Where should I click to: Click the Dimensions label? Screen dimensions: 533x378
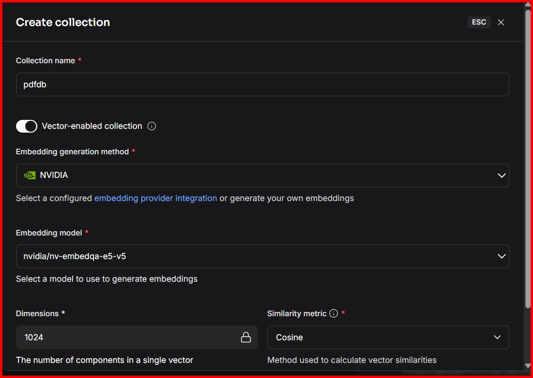pyautogui.click(x=37, y=313)
